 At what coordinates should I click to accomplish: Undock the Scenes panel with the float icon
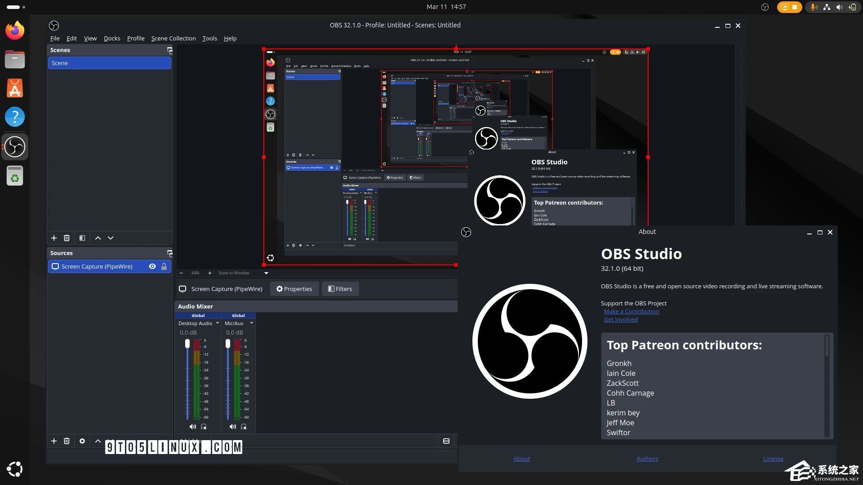tap(169, 50)
